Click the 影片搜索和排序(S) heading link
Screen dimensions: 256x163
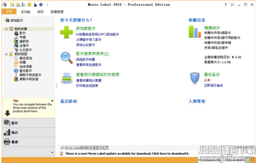point(92,54)
